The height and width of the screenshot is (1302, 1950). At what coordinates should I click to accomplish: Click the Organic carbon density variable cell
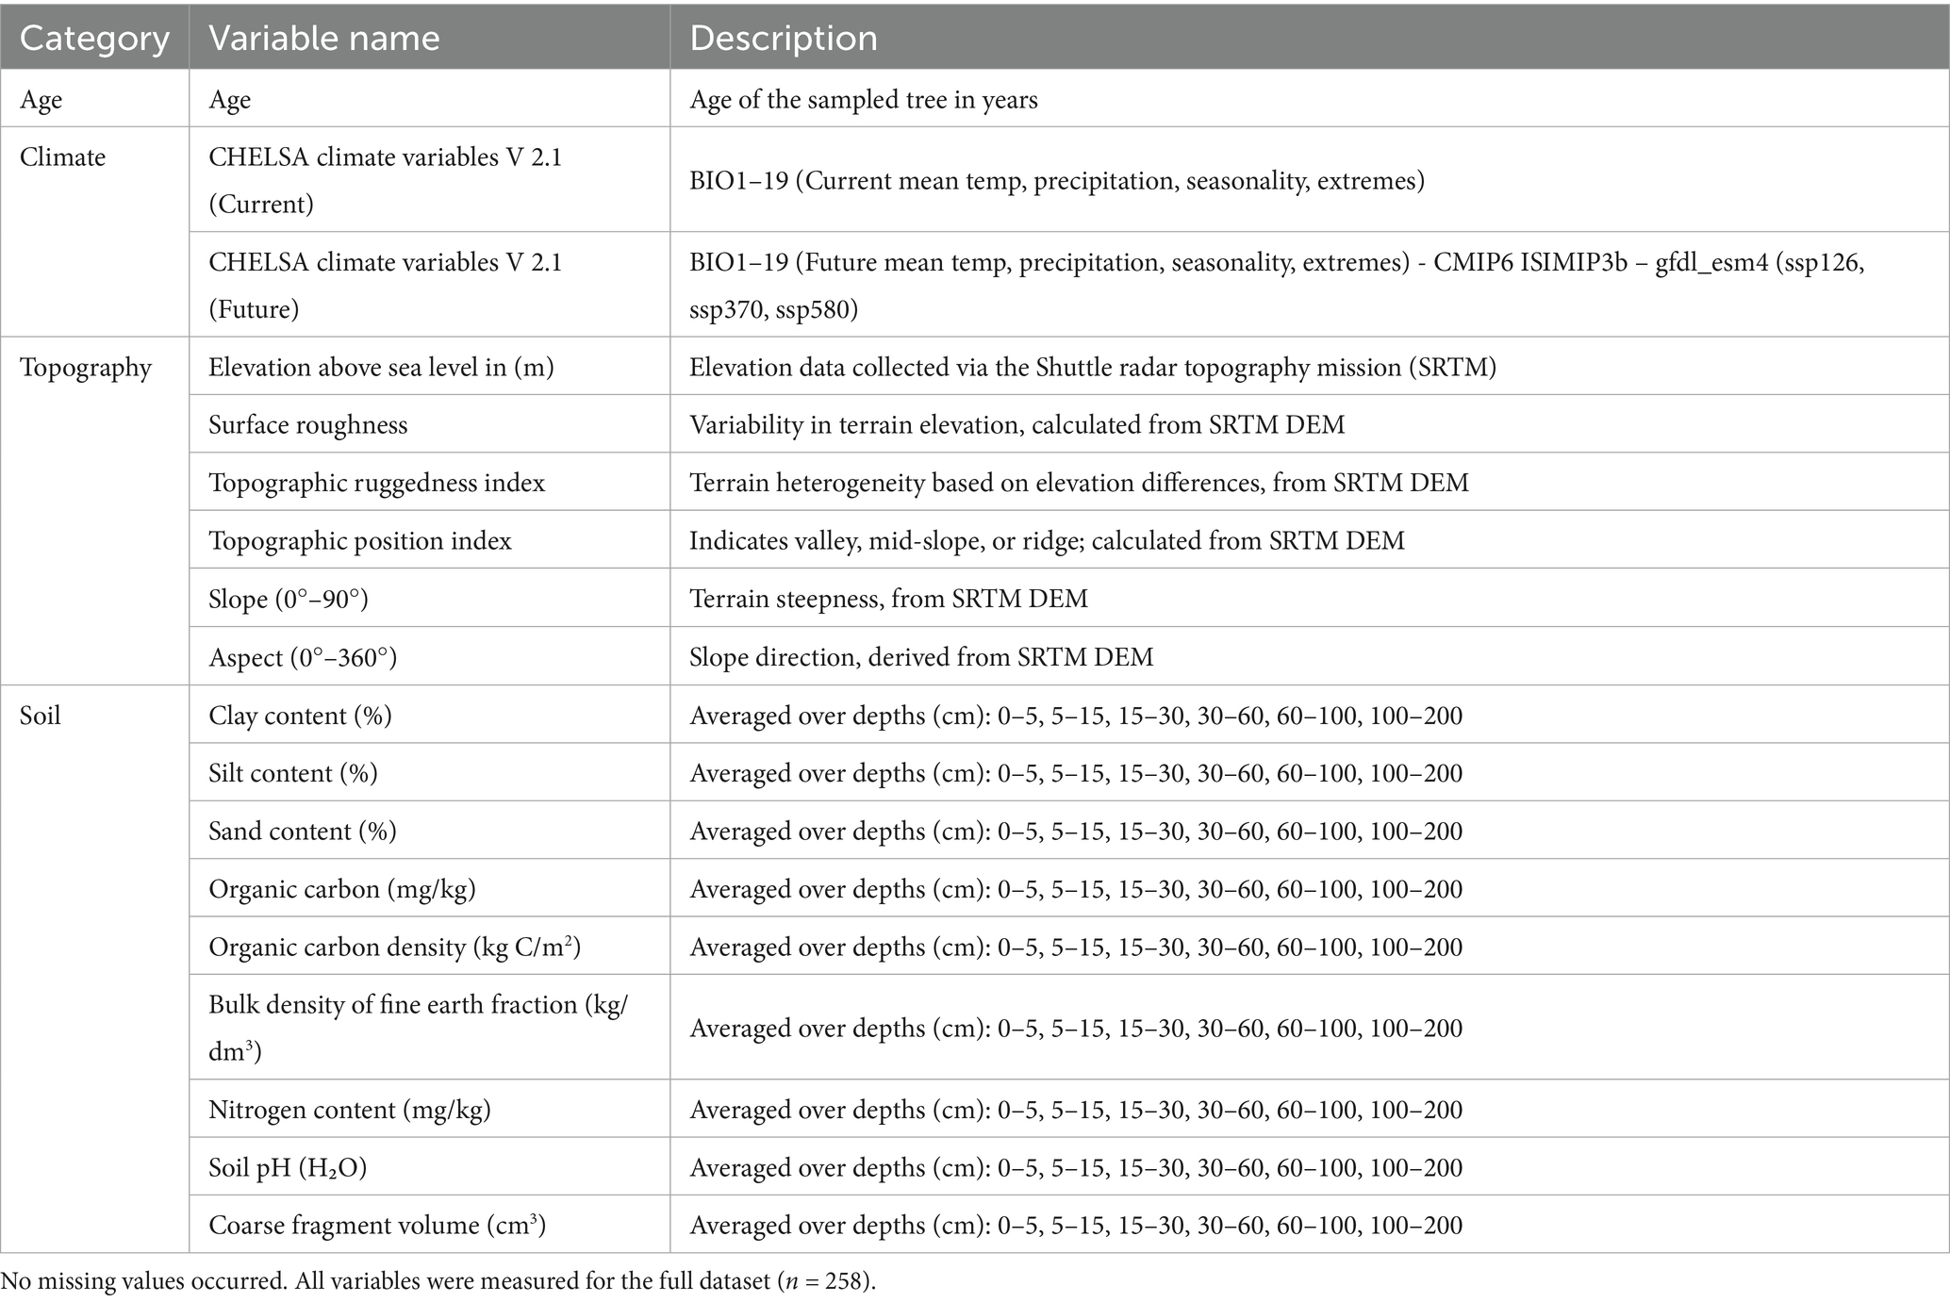(x=394, y=947)
